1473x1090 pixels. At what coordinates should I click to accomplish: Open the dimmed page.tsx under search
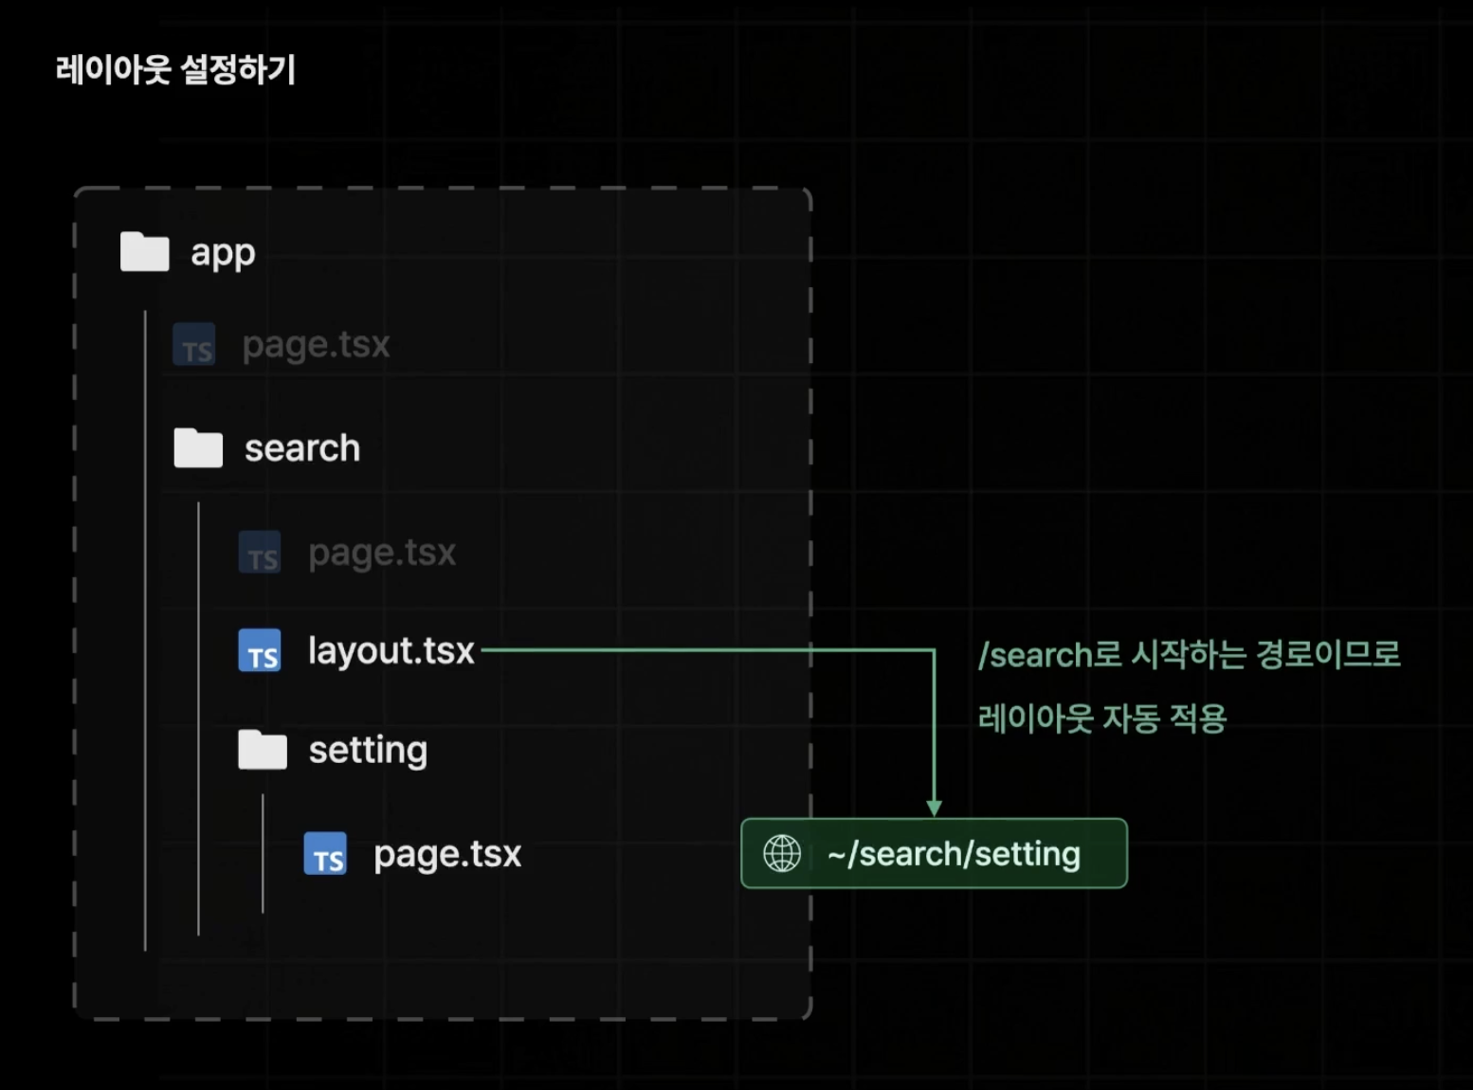[x=382, y=553]
